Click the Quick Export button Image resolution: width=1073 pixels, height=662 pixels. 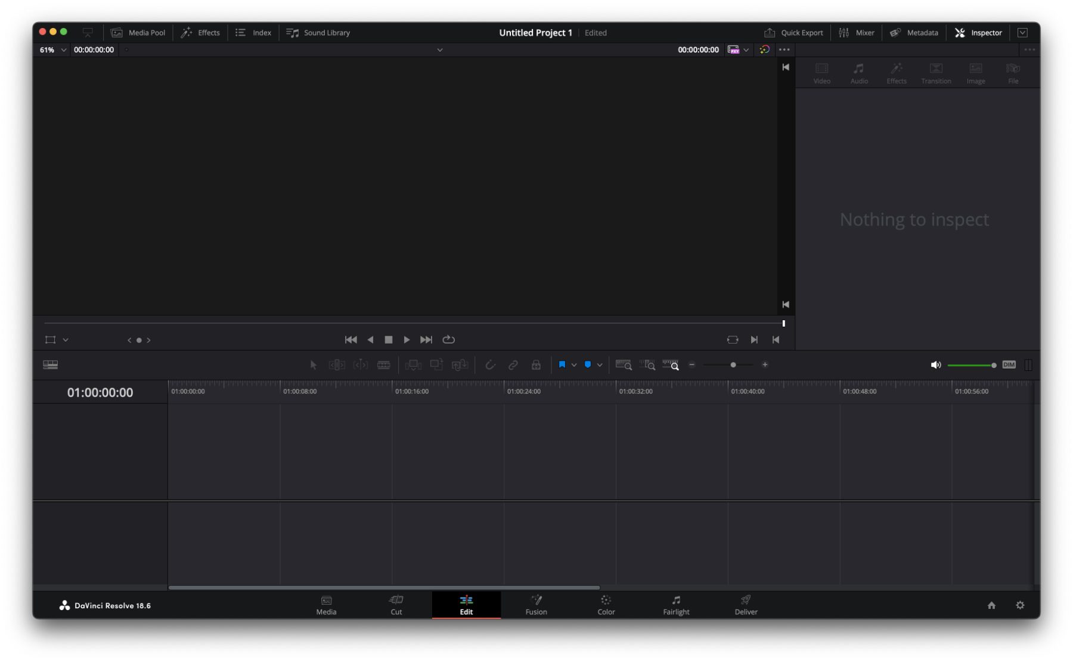pyautogui.click(x=793, y=33)
